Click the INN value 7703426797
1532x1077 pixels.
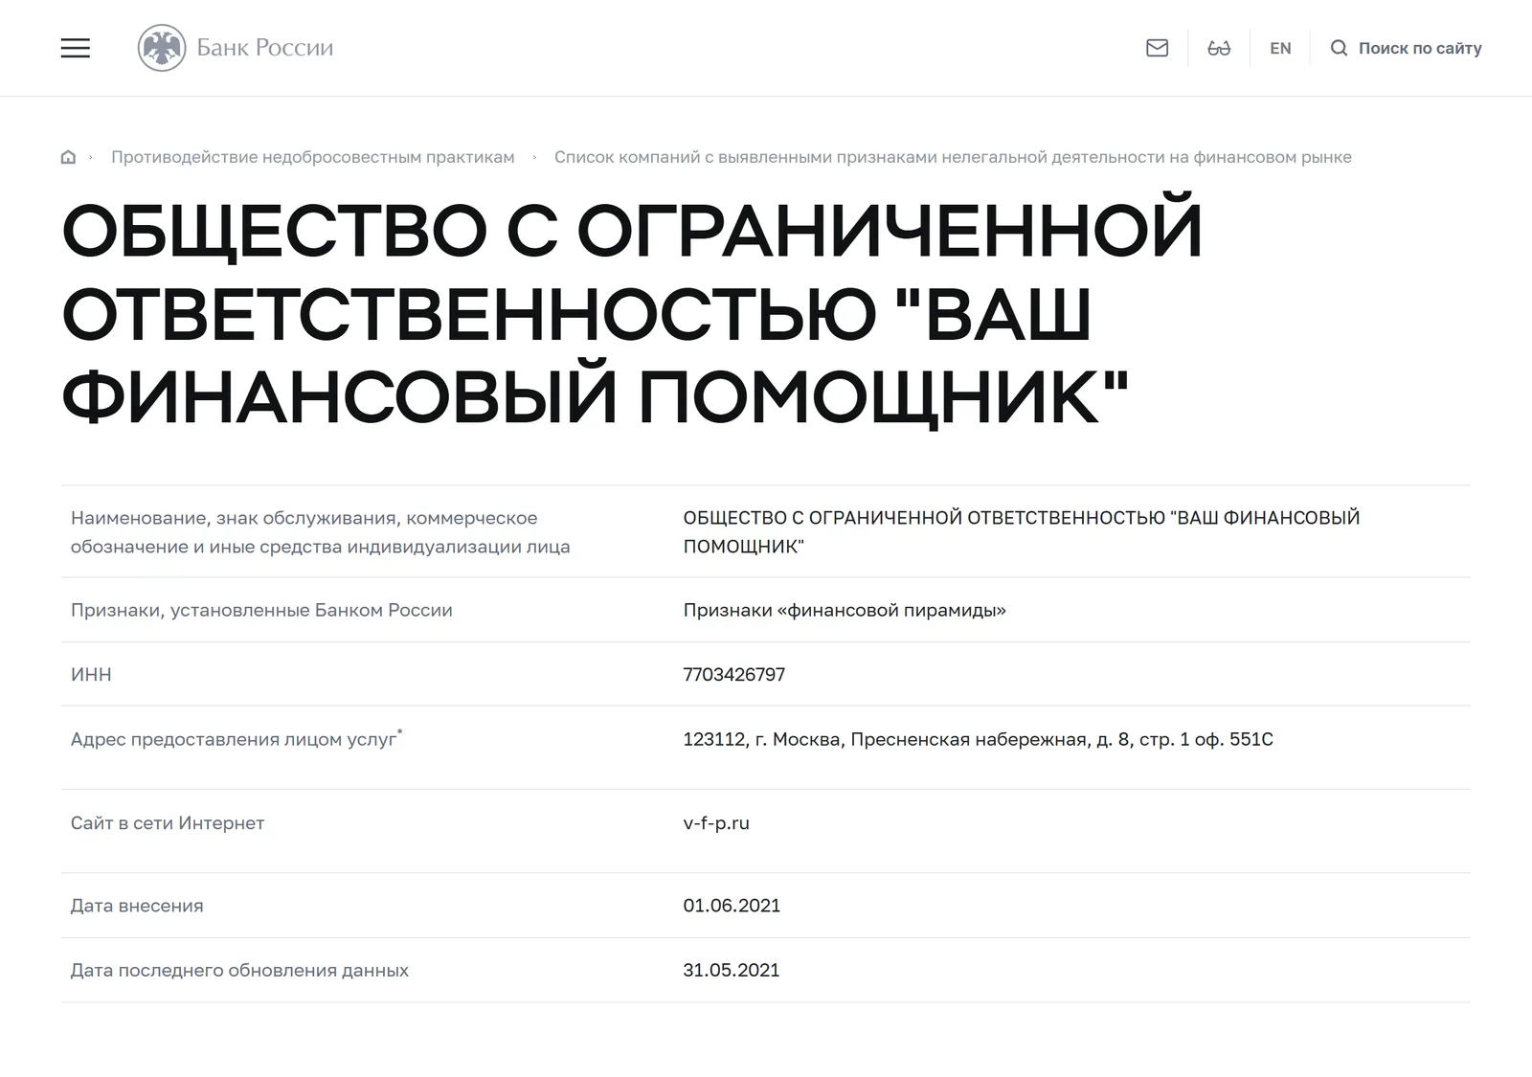[x=734, y=675]
